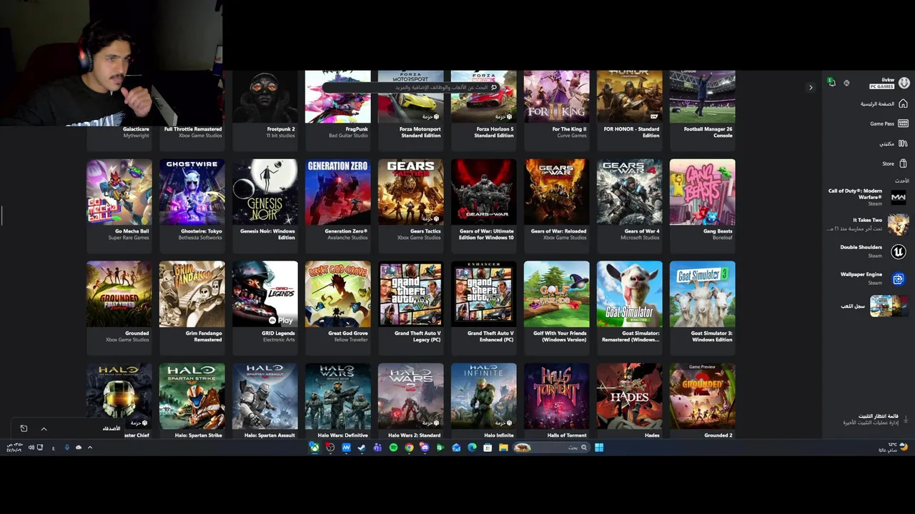Screen dimensions: 915x514
Task: Click the search magnifier icon in Xbox search bar
Action: [x=493, y=87]
